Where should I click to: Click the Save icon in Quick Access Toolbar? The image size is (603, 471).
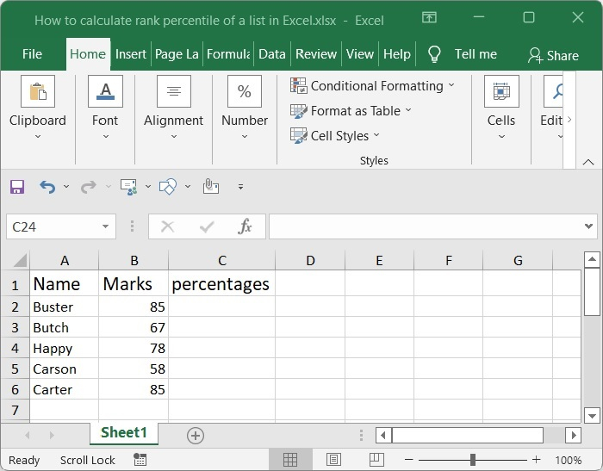click(x=17, y=186)
